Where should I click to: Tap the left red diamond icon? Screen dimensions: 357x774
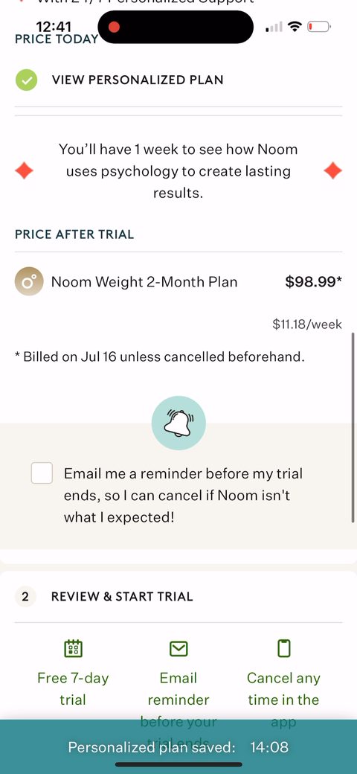(x=24, y=171)
